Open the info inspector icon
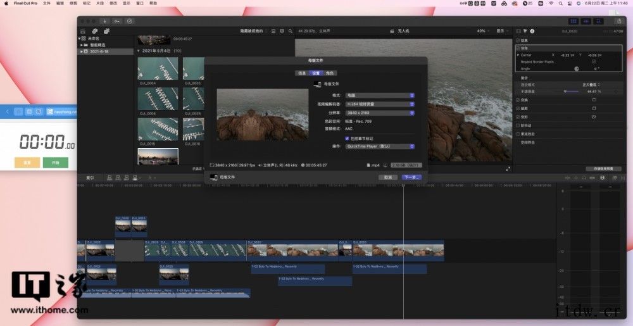This screenshot has width=633, height=326. 532,31
